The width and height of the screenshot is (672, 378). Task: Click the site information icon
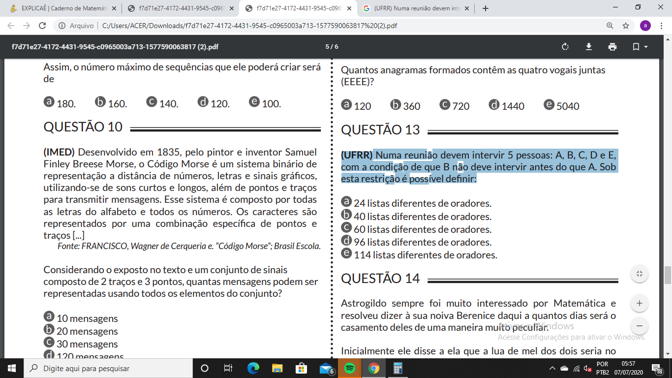[62, 26]
